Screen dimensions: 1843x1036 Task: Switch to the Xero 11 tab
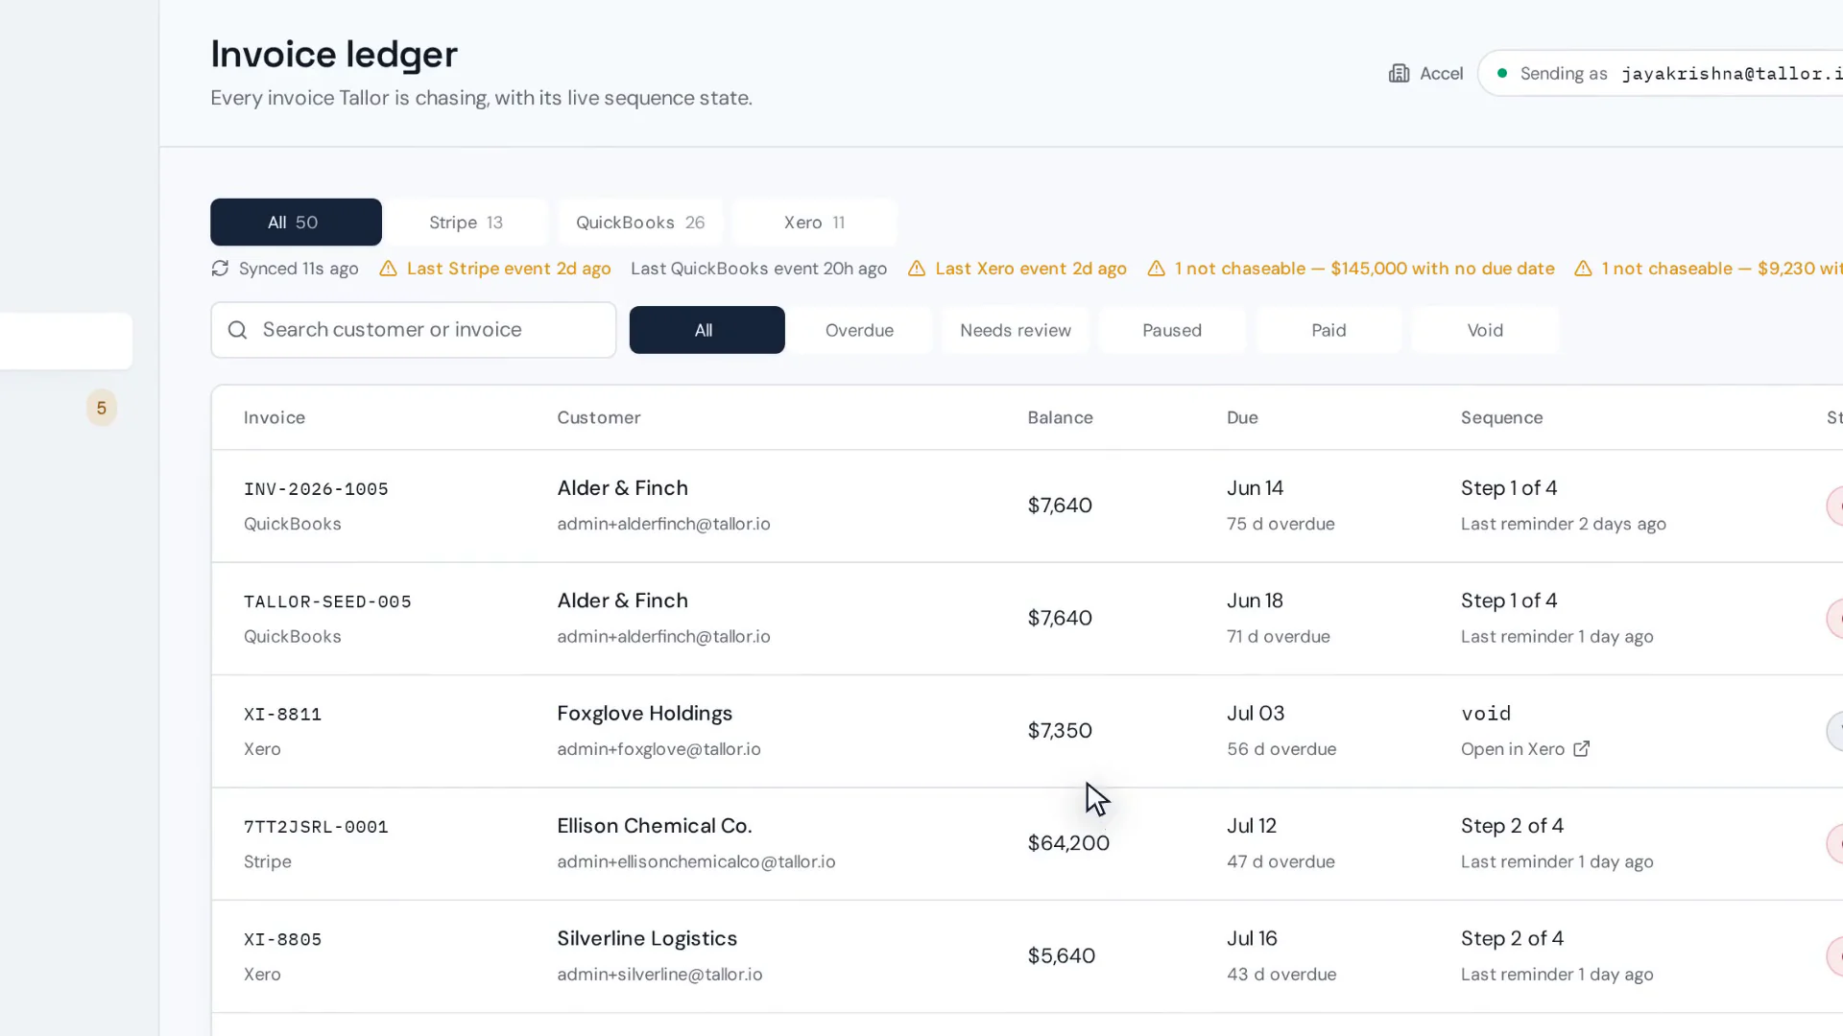click(814, 223)
